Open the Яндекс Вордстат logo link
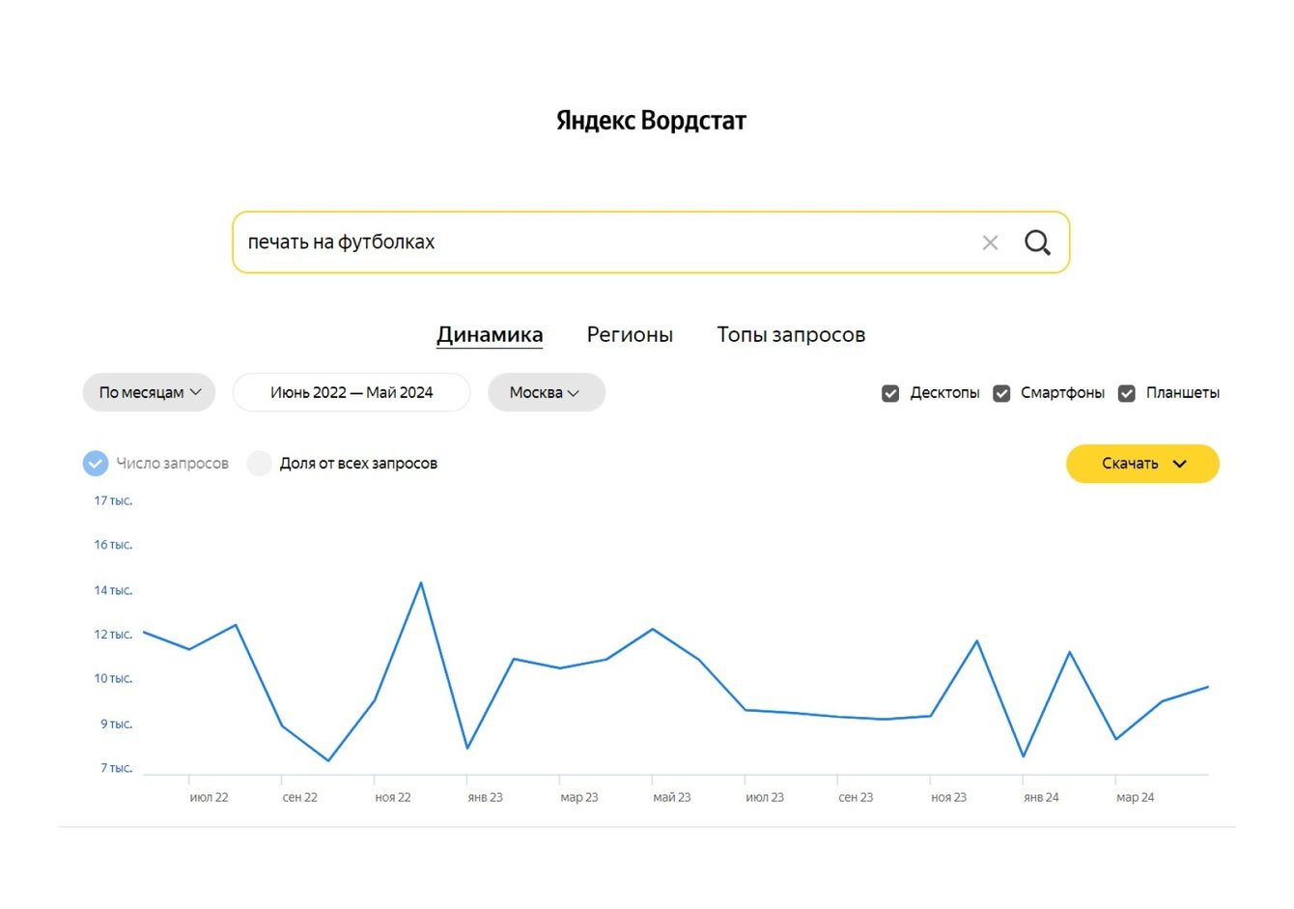This screenshot has height=909, width=1294. 651,121
